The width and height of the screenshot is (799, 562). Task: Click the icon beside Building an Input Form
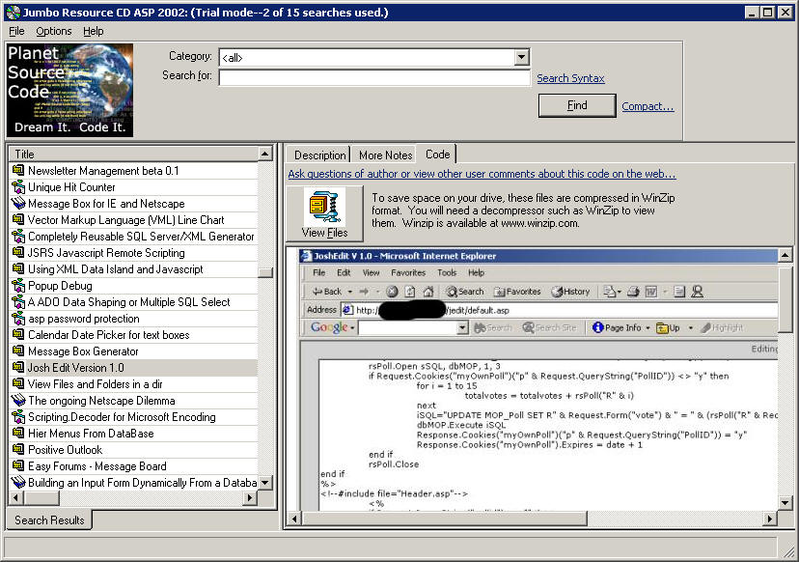18,482
